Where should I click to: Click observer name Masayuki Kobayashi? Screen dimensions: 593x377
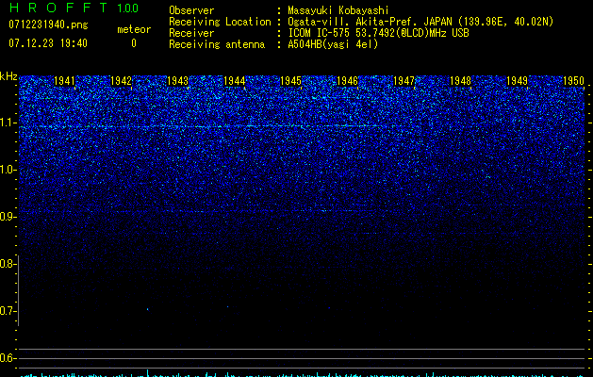338,10
